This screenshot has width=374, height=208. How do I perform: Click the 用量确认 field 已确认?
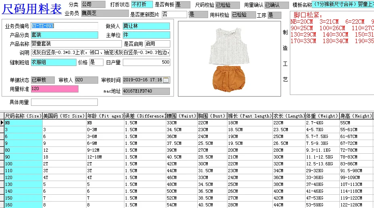point(277,5)
